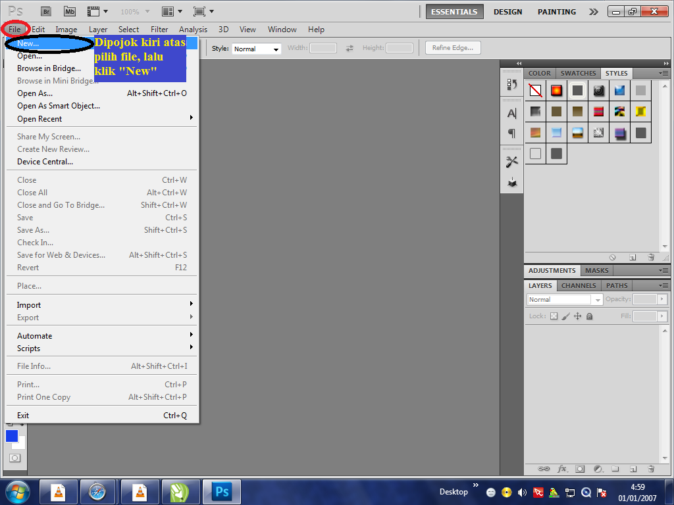This screenshot has height=505, width=674.
Task: Click the Delete Style trash icon
Action: [x=651, y=257]
